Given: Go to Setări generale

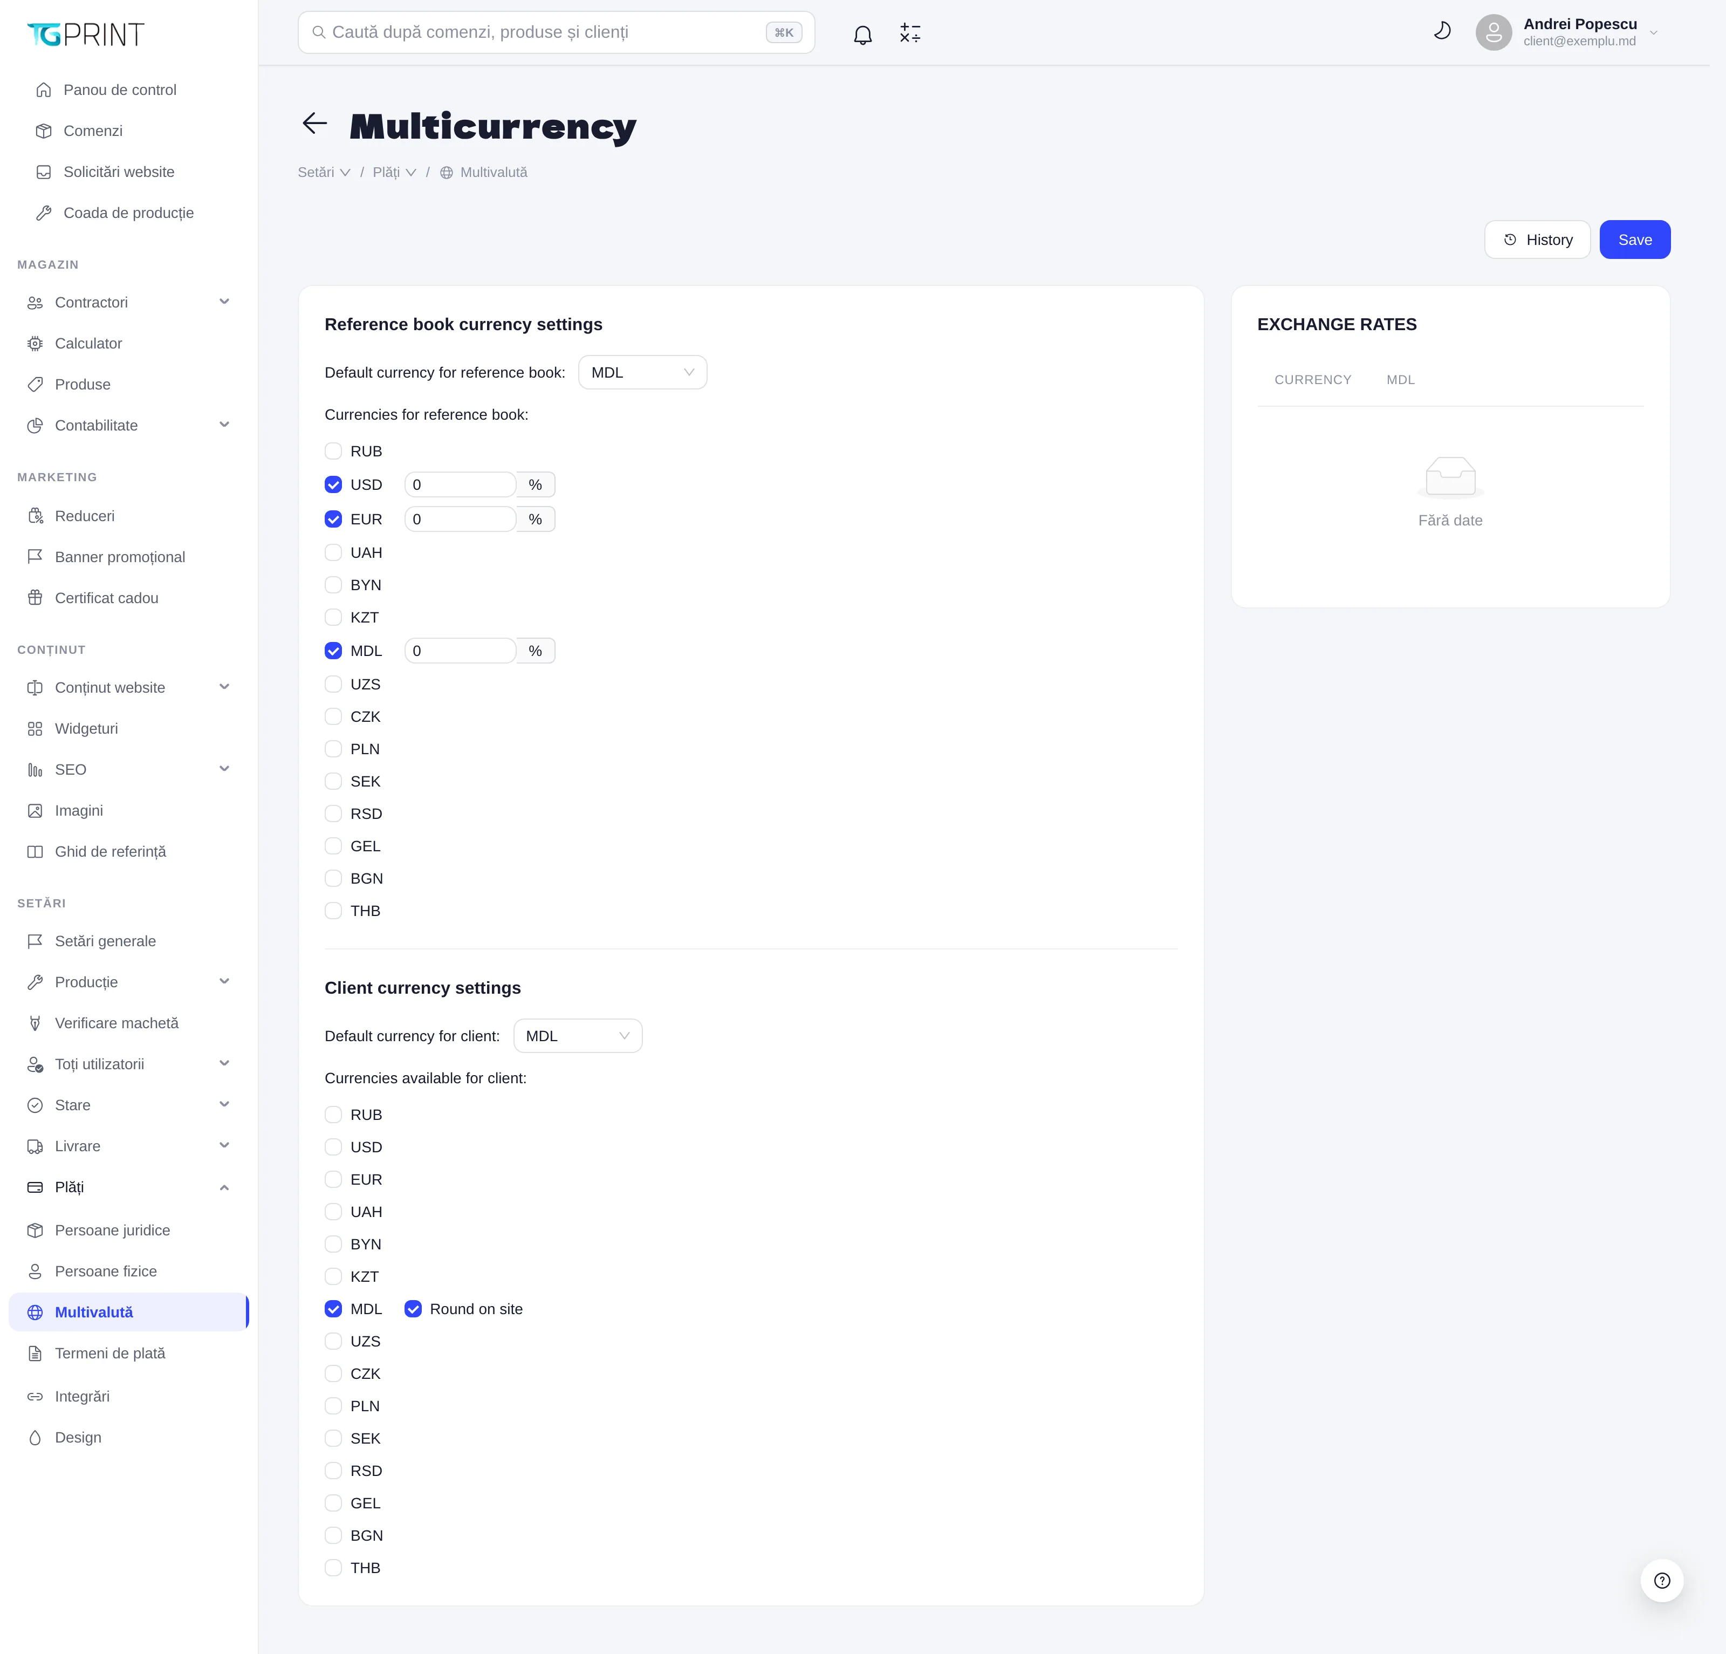Looking at the screenshot, I should [x=128, y=941].
